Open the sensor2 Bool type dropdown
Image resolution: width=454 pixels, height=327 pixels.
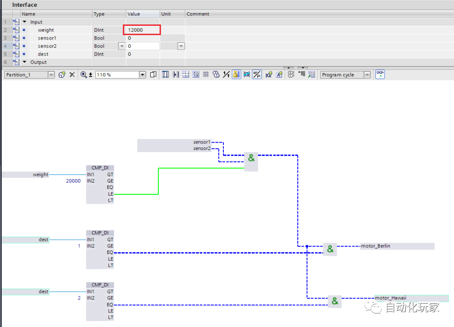122,46
